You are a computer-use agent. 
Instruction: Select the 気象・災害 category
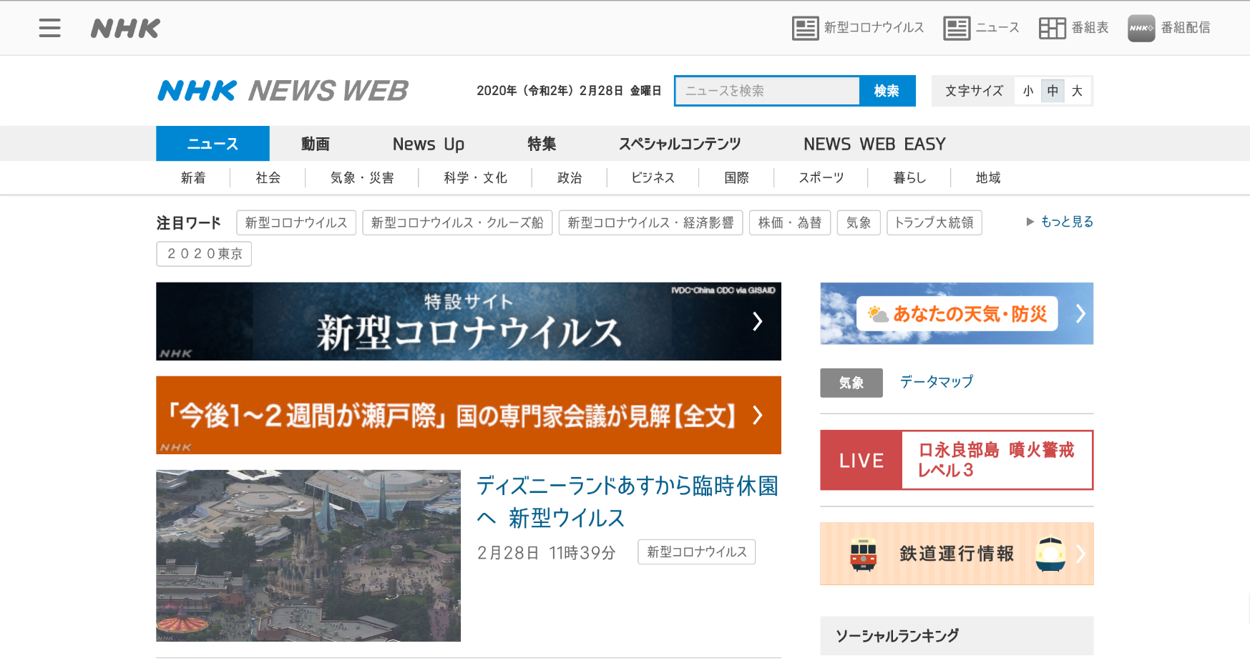pos(362,177)
